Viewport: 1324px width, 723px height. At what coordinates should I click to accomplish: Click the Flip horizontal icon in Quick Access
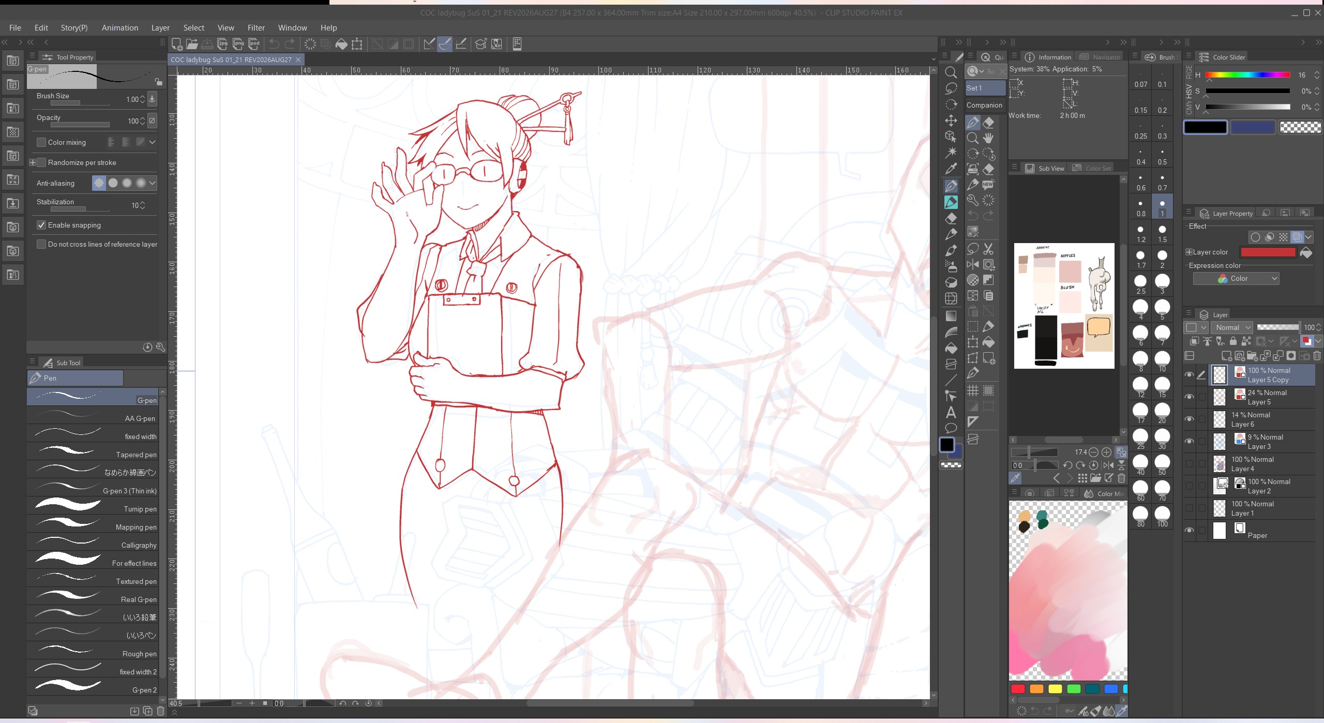(973, 264)
